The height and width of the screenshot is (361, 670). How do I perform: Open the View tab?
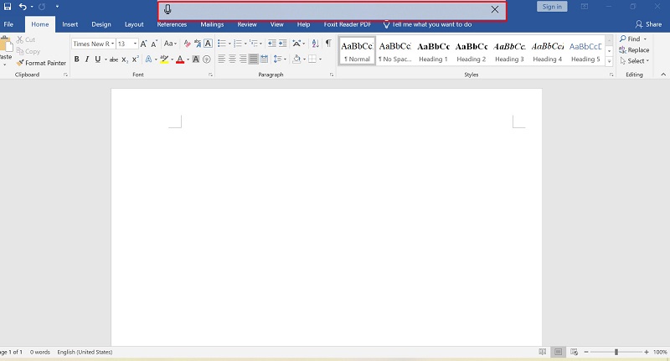pyautogui.click(x=277, y=24)
